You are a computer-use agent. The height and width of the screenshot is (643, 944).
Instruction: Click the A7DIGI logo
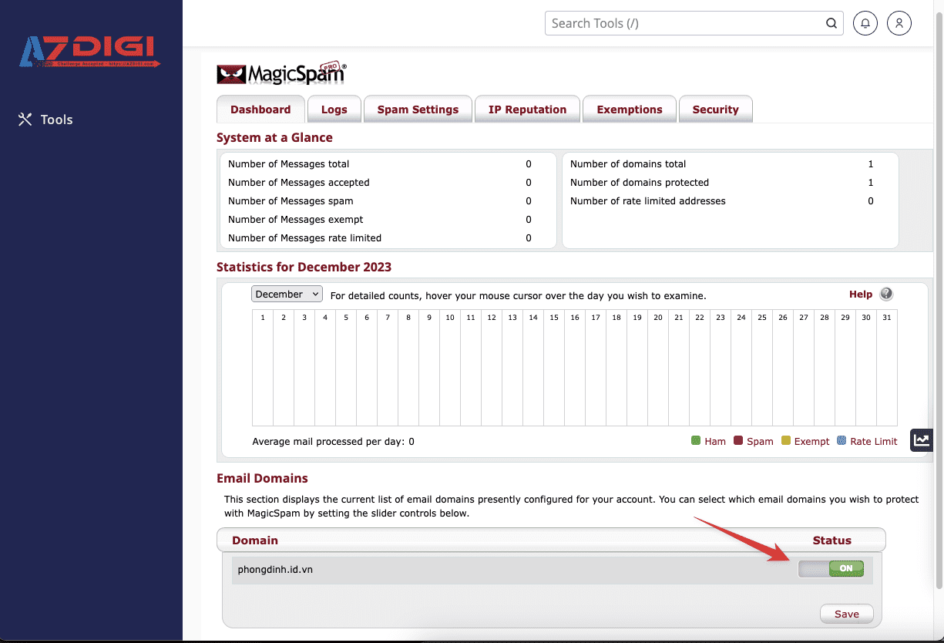tap(90, 52)
